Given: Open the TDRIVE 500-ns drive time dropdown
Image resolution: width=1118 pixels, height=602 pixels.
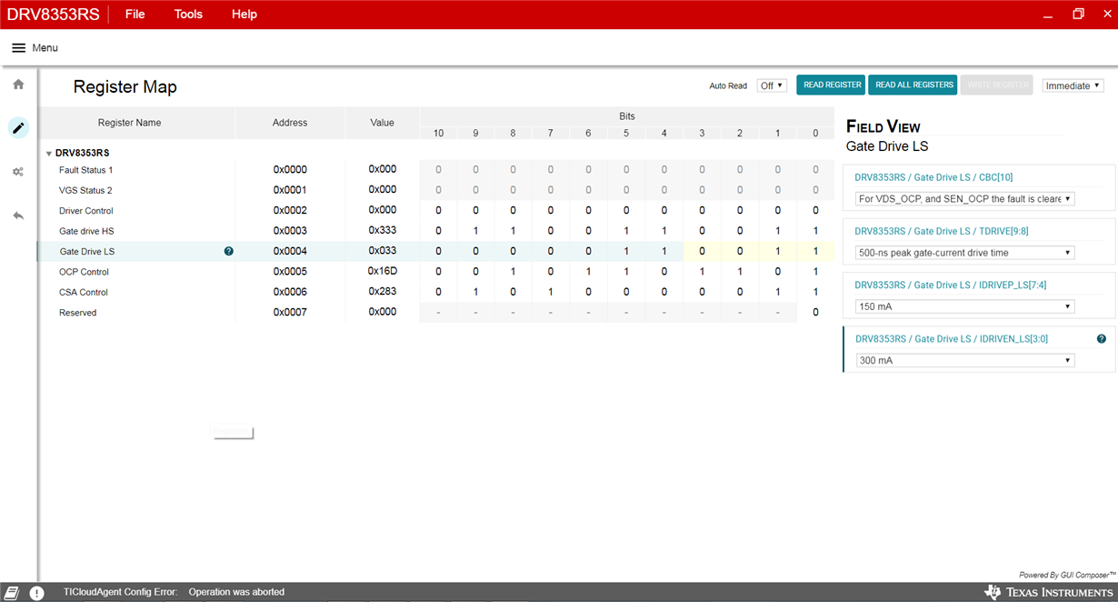Looking at the screenshot, I should coord(965,253).
